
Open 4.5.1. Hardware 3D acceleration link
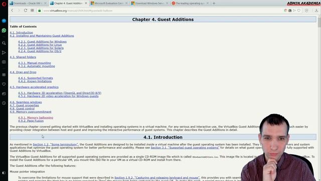(60, 93)
